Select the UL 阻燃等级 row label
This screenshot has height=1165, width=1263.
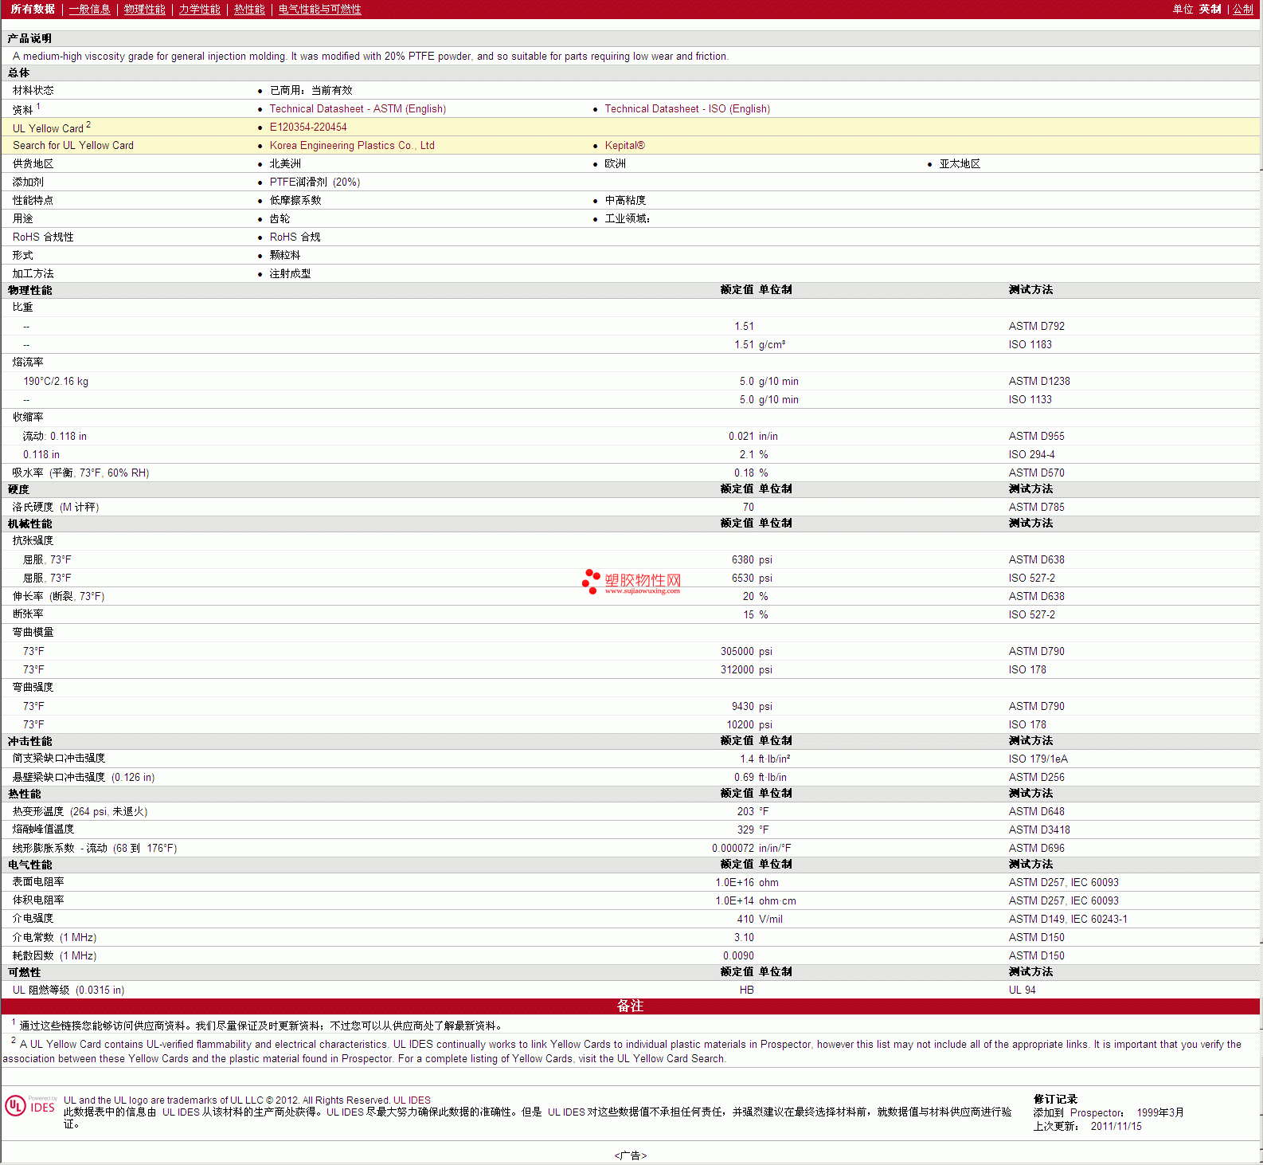(x=68, y=990)
